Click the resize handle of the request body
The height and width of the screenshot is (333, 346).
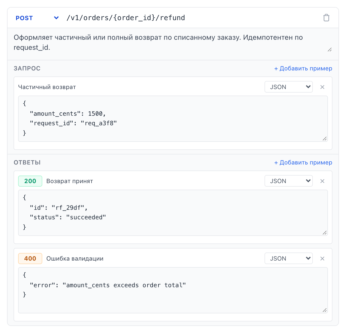(x=325, y=139)
